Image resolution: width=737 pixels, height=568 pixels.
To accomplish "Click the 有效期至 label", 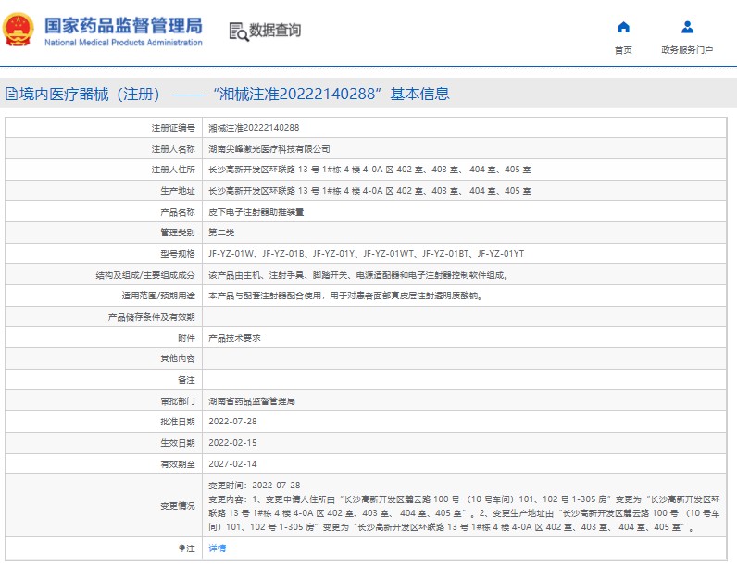I will tap(177, 464).
